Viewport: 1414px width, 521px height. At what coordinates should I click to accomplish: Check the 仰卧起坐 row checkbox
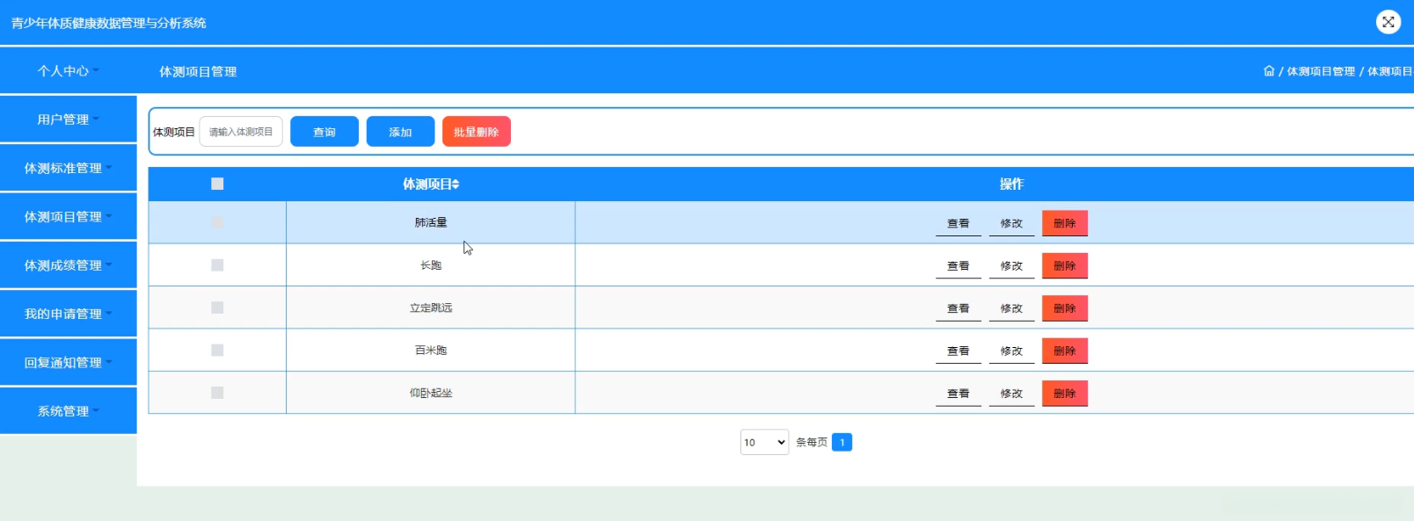217,393
